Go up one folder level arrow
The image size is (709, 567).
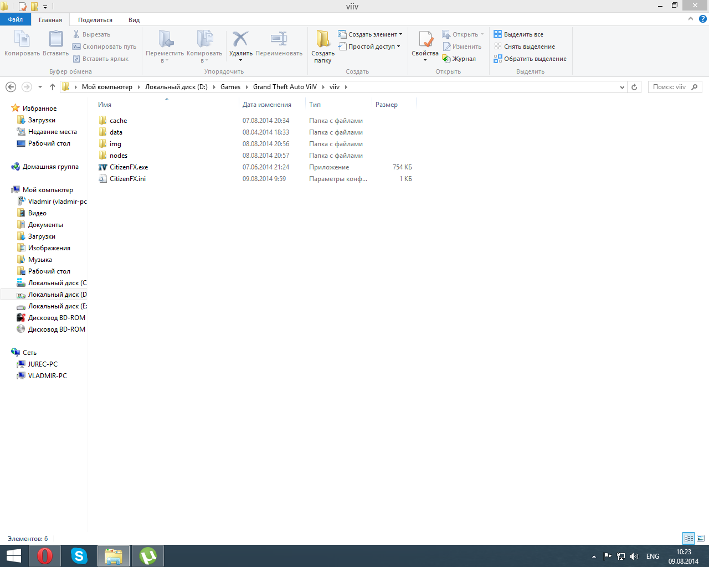[53, 87]
